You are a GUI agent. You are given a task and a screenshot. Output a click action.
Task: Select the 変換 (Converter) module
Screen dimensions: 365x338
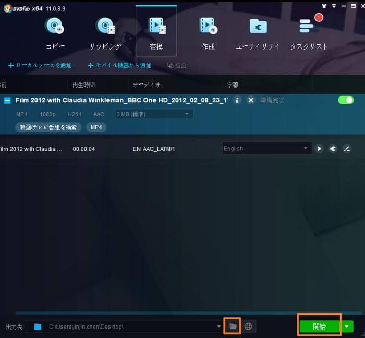pyautogui.click(x=156, y=31)
